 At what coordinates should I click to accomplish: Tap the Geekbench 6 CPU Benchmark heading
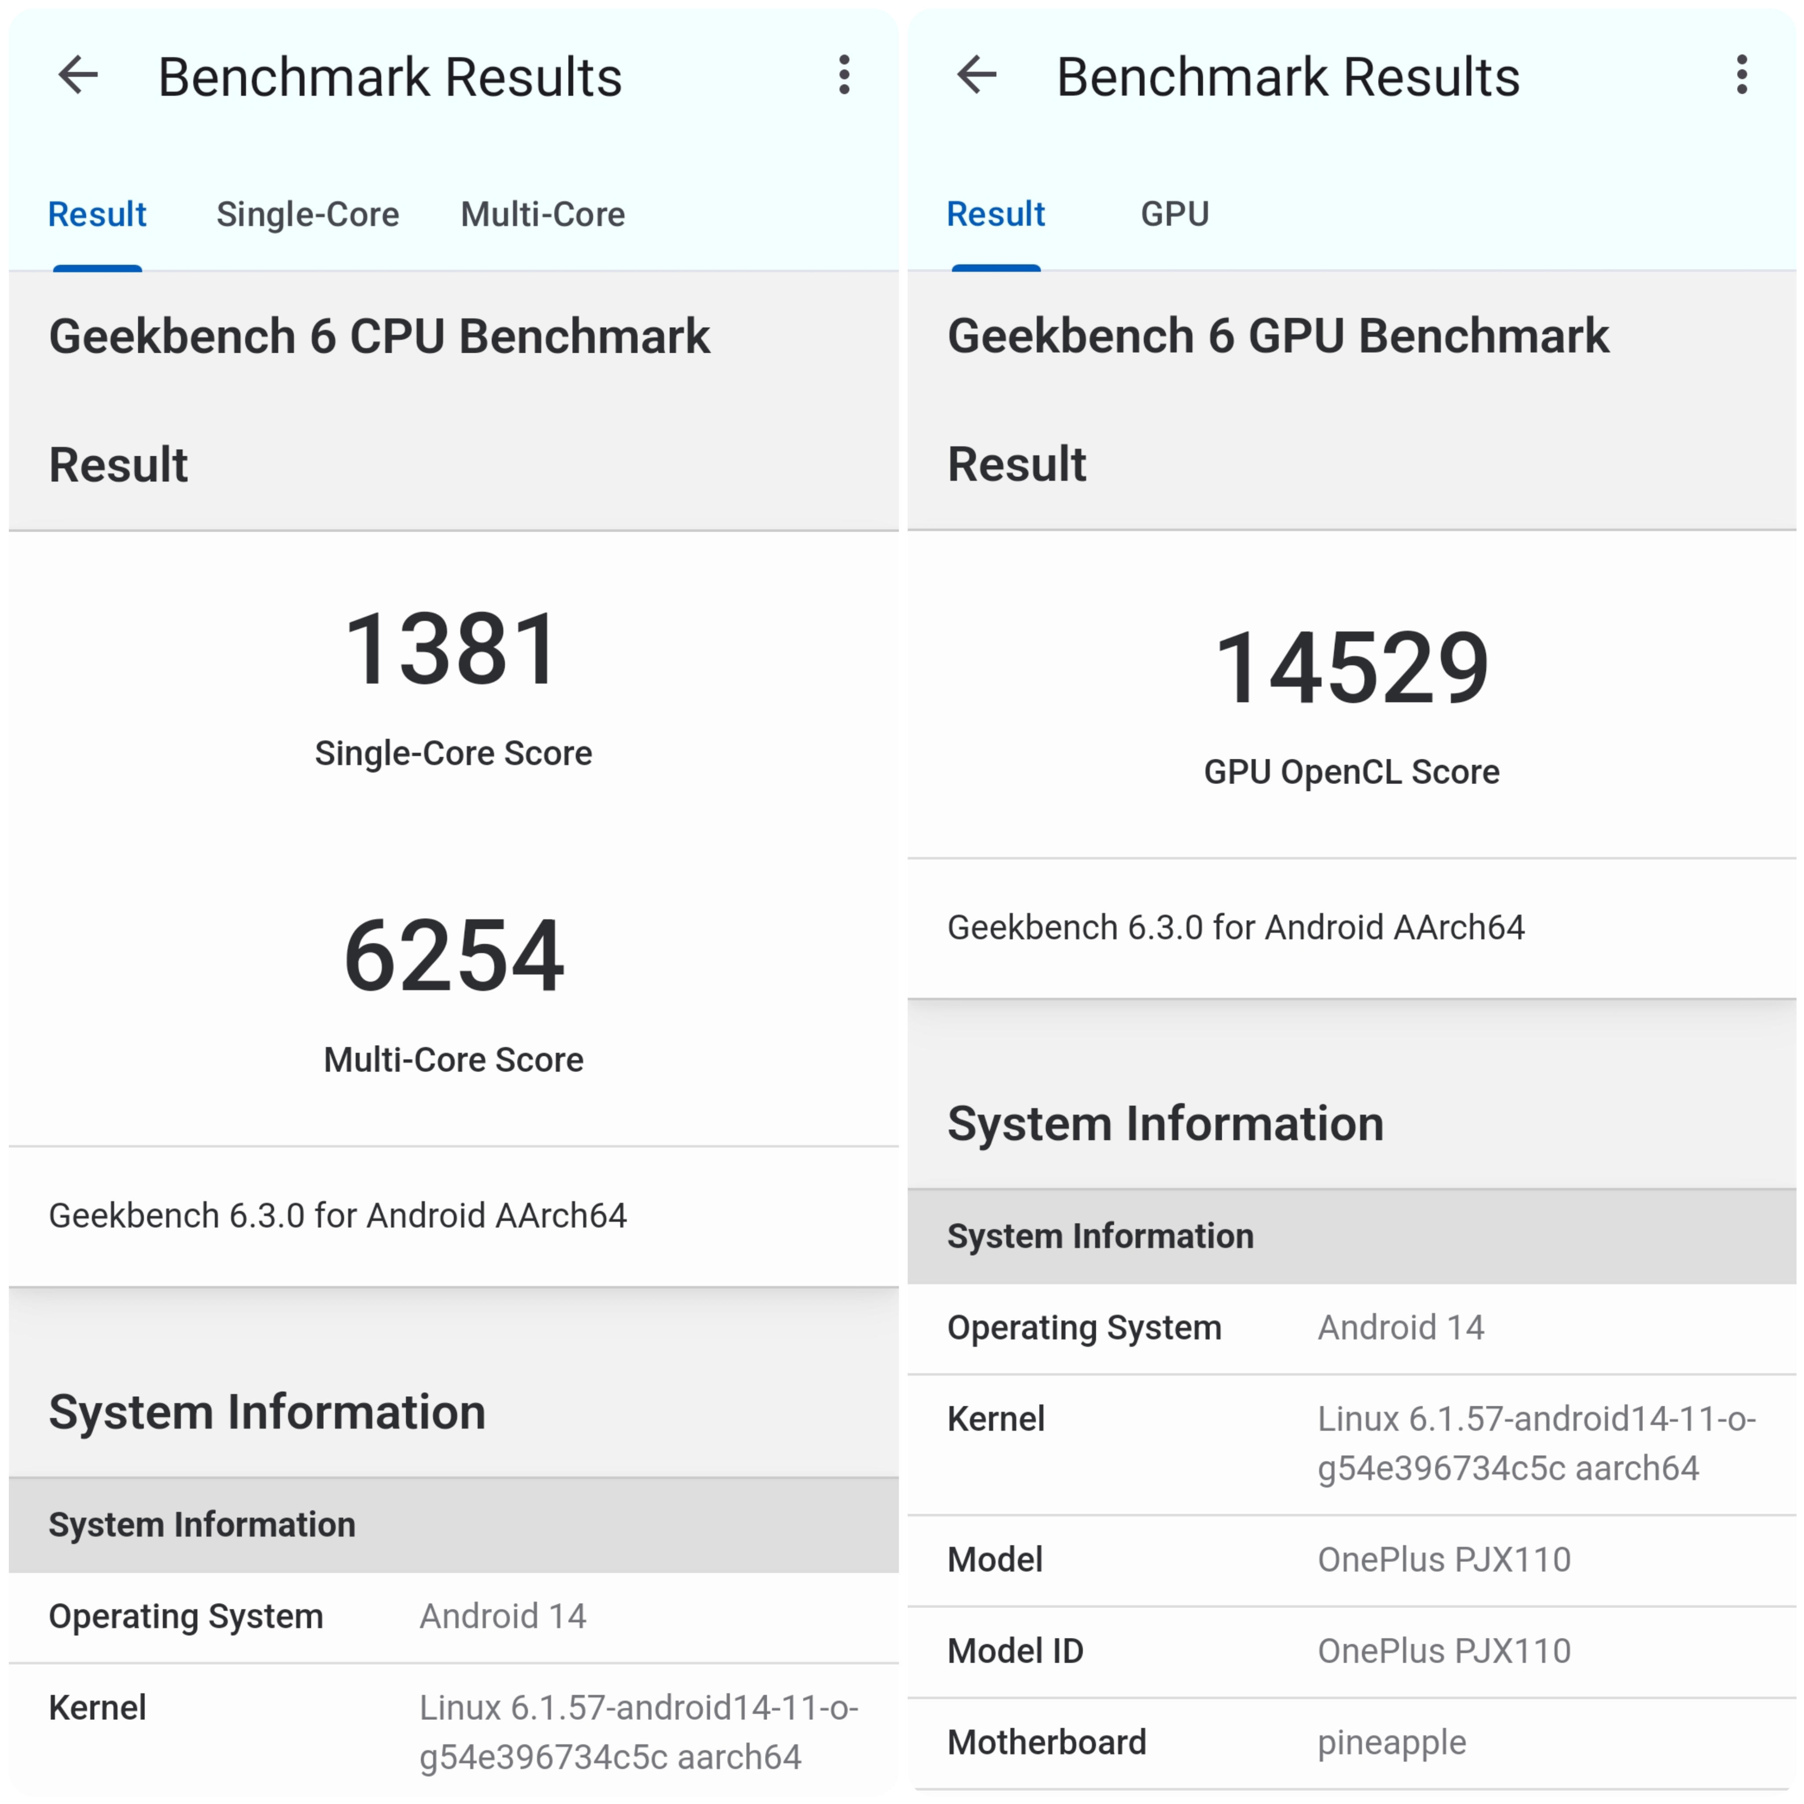click(x=379, y=336)
